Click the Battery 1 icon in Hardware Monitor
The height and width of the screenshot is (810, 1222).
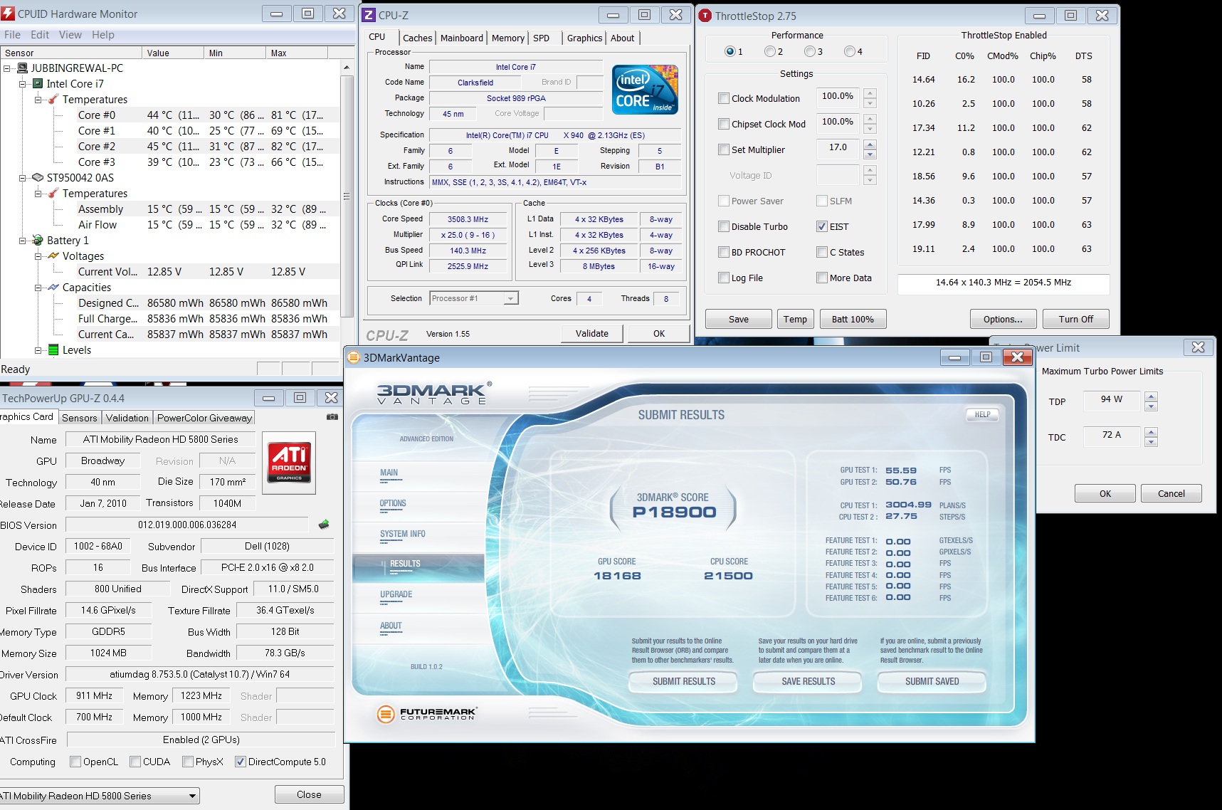tap(38, 241)
